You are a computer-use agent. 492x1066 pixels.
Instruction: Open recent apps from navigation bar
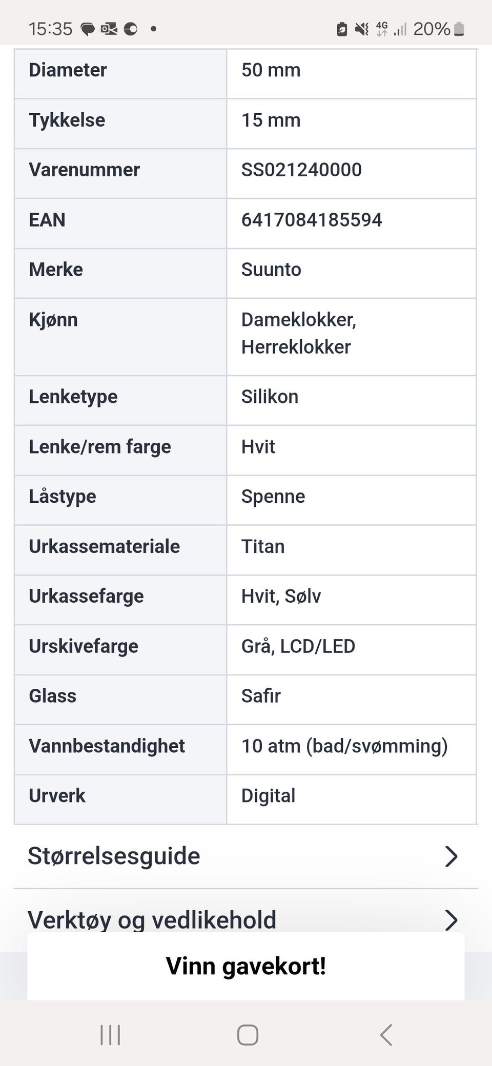(110, 1034)
